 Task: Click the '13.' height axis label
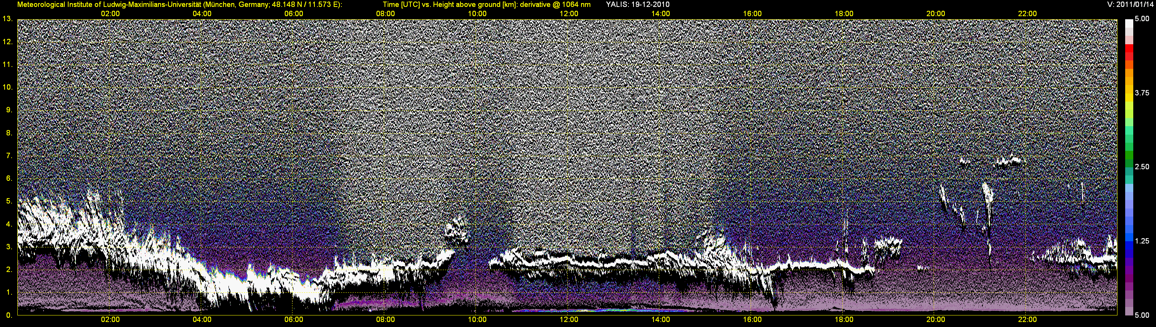[8, 19]
